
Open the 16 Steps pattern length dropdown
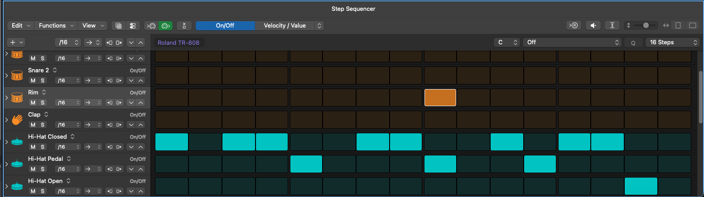pos(672,42)
